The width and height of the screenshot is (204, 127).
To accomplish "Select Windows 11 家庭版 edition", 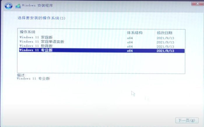I will 102,37.
